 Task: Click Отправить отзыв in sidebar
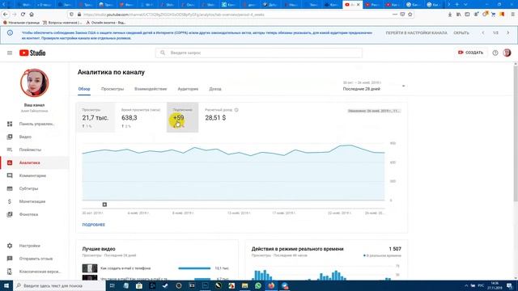tap(34, 259)
